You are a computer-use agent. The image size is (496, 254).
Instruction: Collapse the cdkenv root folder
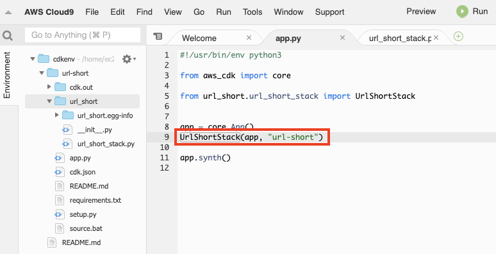pos(33,59)
